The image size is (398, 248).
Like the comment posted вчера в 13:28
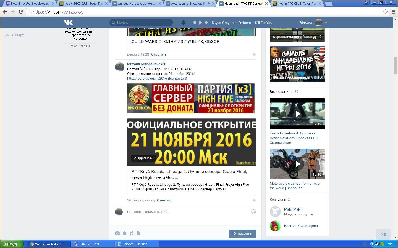[254, 55]
